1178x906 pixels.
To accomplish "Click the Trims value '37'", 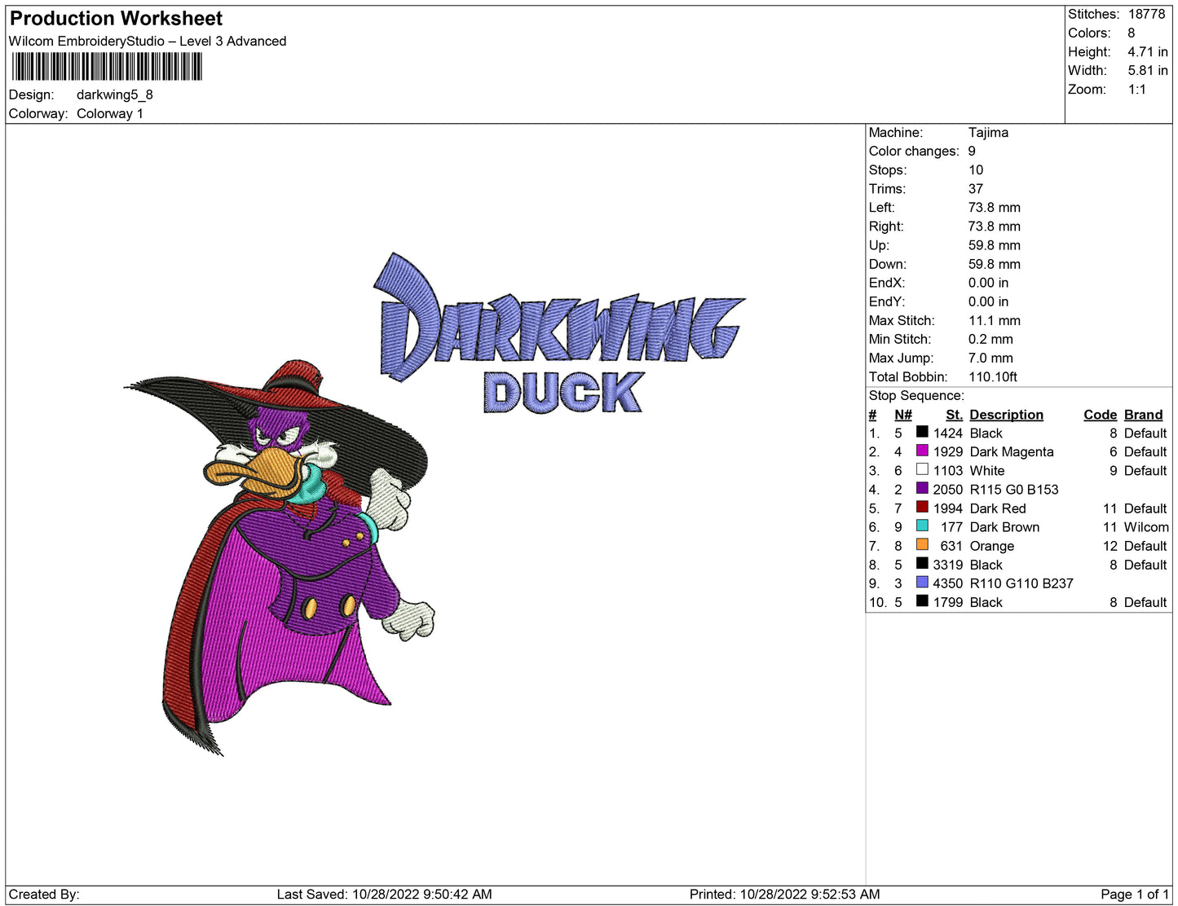I will [976, 188].
